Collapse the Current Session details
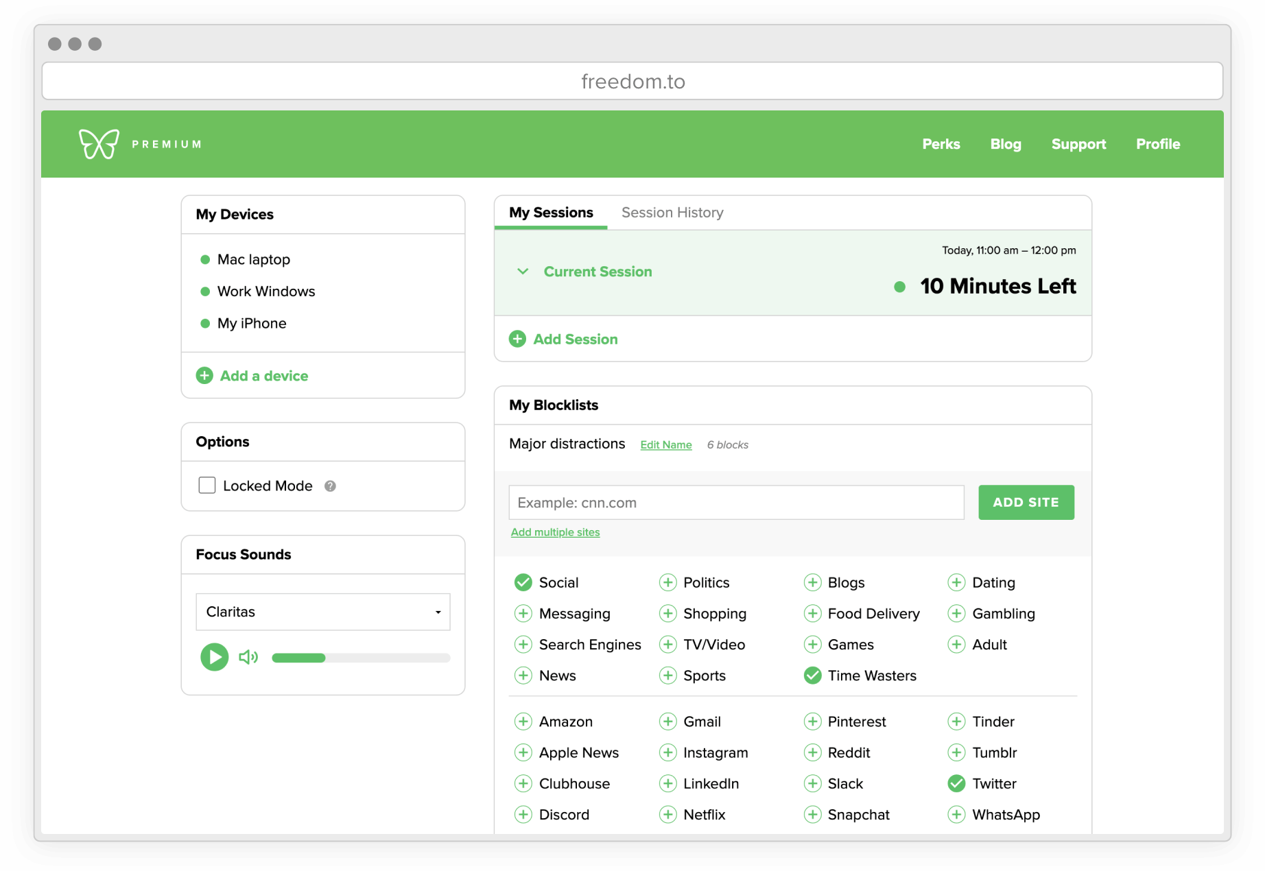 point(523,272)
